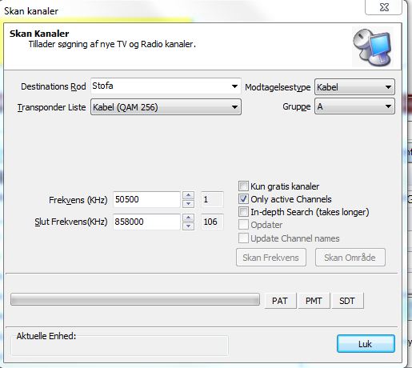Viewport: 412px width, 368px height.
Task: Decrease Slut Frekvens with down arrow
Action: [188, 226]
